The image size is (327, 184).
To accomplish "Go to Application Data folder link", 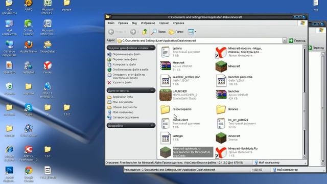I will [123, 97].
